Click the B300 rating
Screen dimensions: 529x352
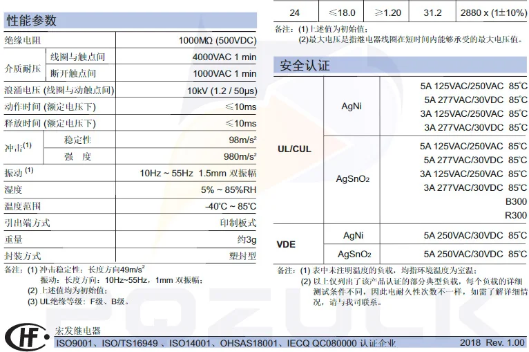(x=516, y=202)
